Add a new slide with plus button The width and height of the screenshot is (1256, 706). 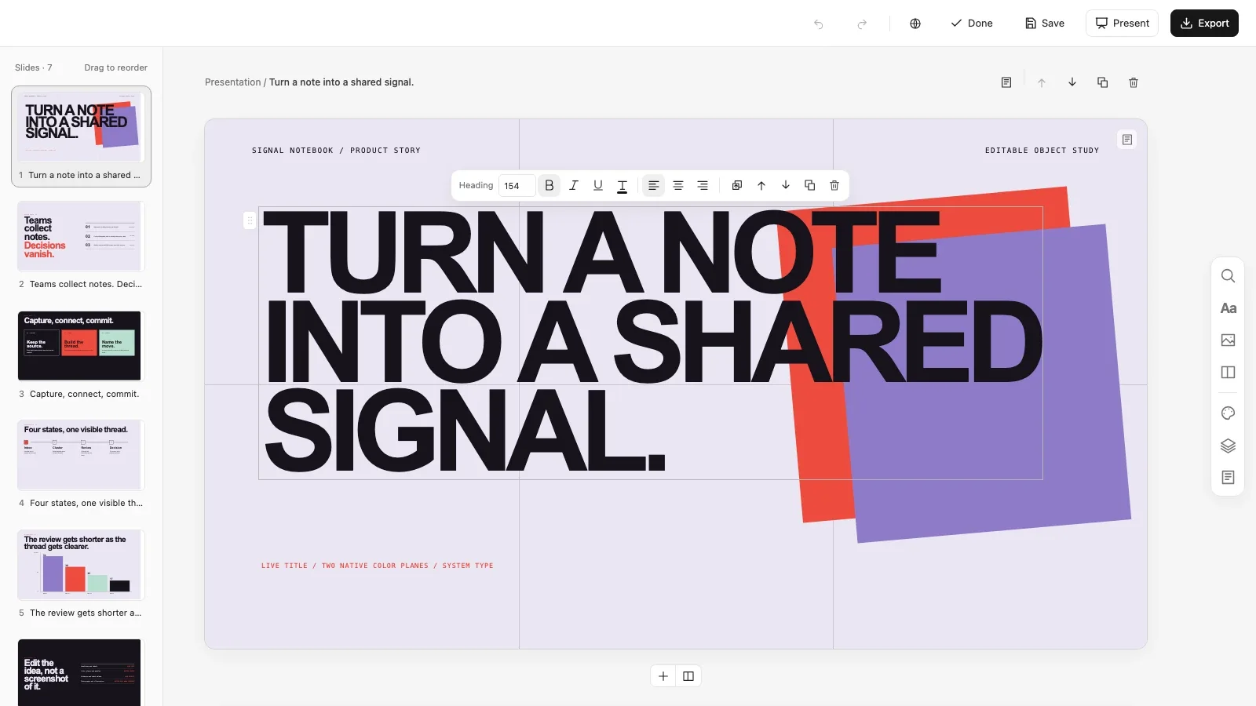tap(663, 676)
